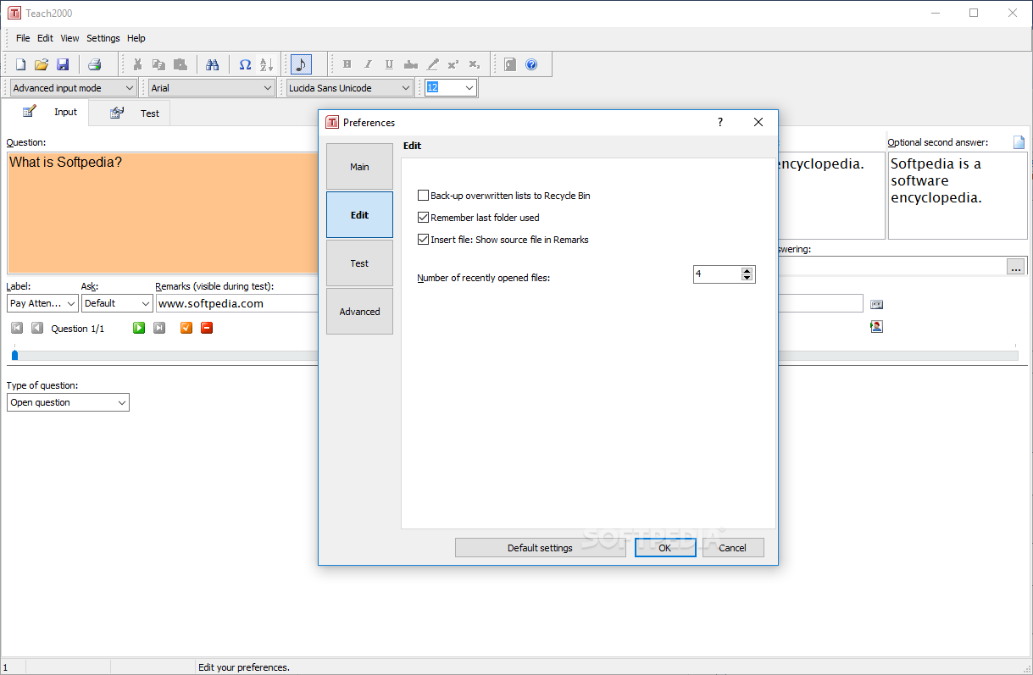Screen dimensions: 1033x675
Task: Print using the printer toolbar icon
Action: coord(94,64)
